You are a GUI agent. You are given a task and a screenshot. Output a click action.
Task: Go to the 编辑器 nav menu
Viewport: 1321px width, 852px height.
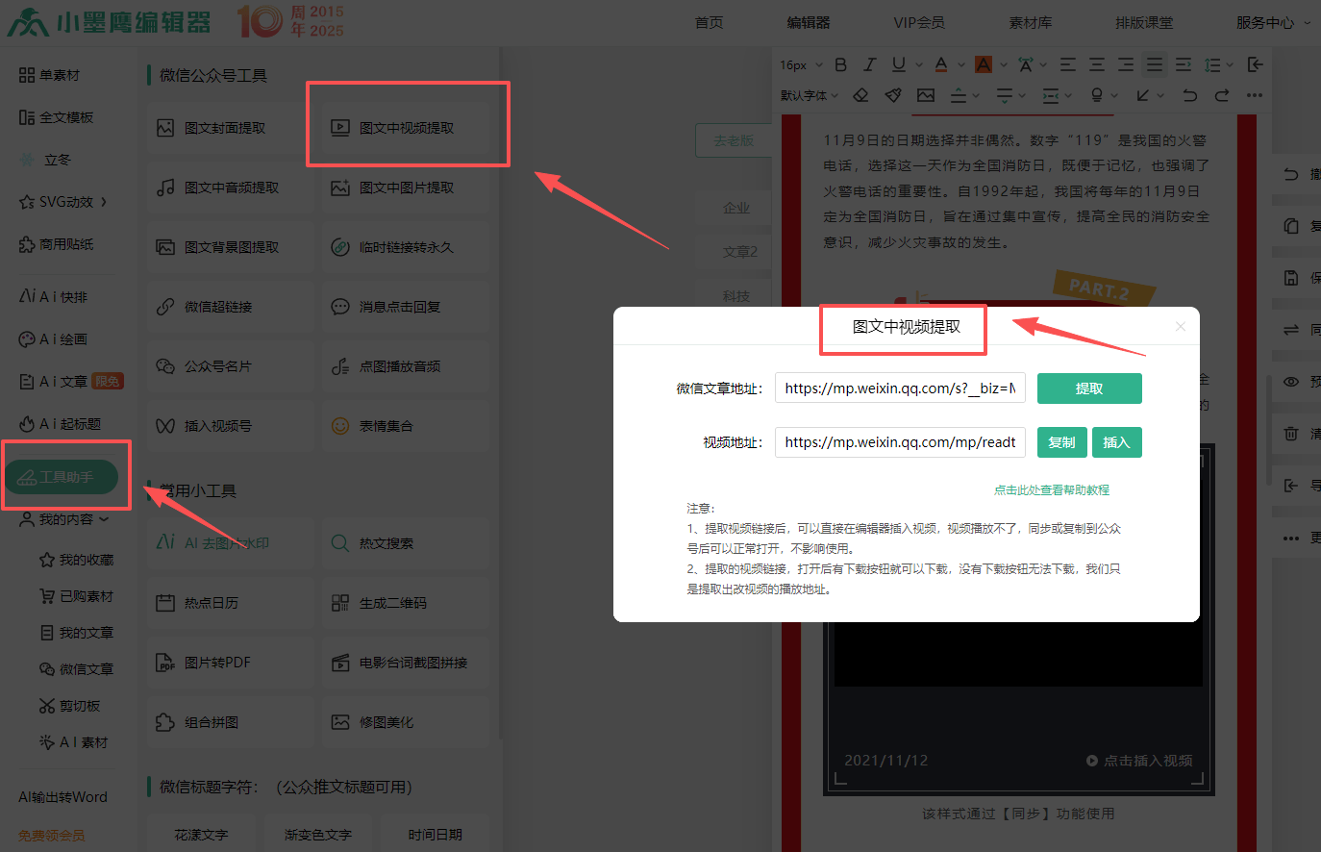808,22
